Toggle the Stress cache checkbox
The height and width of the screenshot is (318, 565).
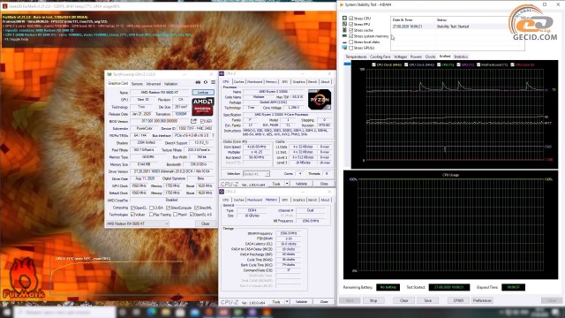point(351,30)
